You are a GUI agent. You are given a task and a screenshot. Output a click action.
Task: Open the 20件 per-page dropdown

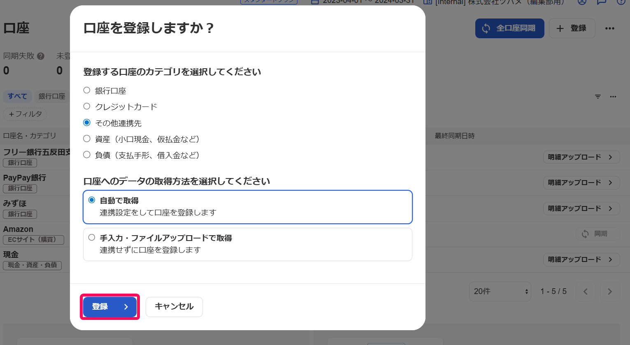tap(500, 291)
